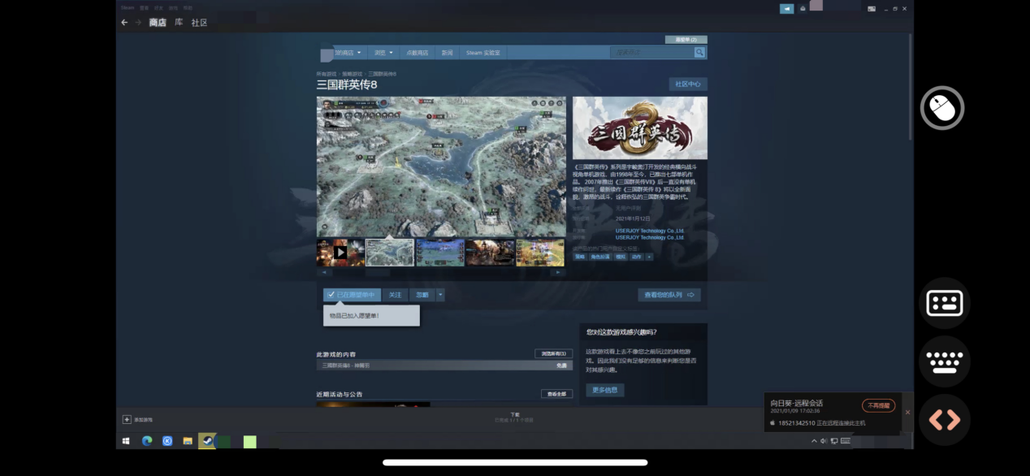Open the 商店 (Store) tab

tap(158, 23)
